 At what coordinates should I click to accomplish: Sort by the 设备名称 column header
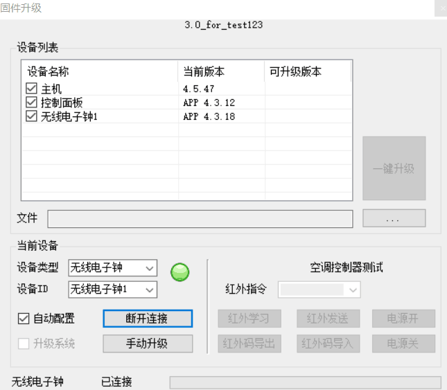[100, 72]
